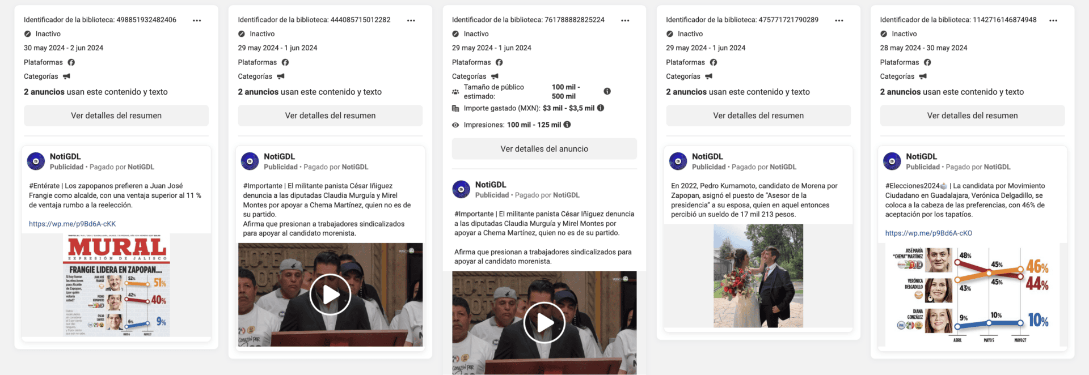Play the video in card 444085715012282
The image size is (1089, 375).
click(330, 295)
